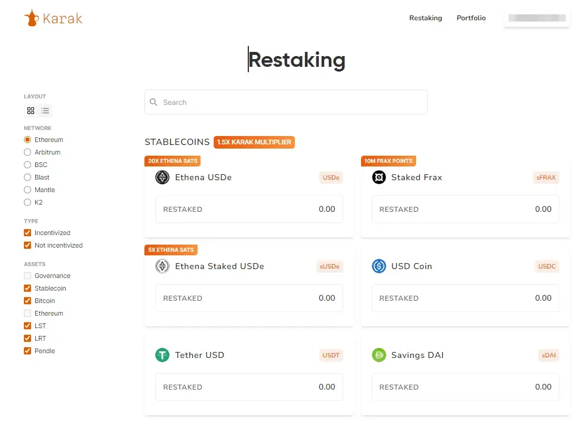Switch to list layout view
Viewport: 579px width, 423px height.
click(45, 110)
